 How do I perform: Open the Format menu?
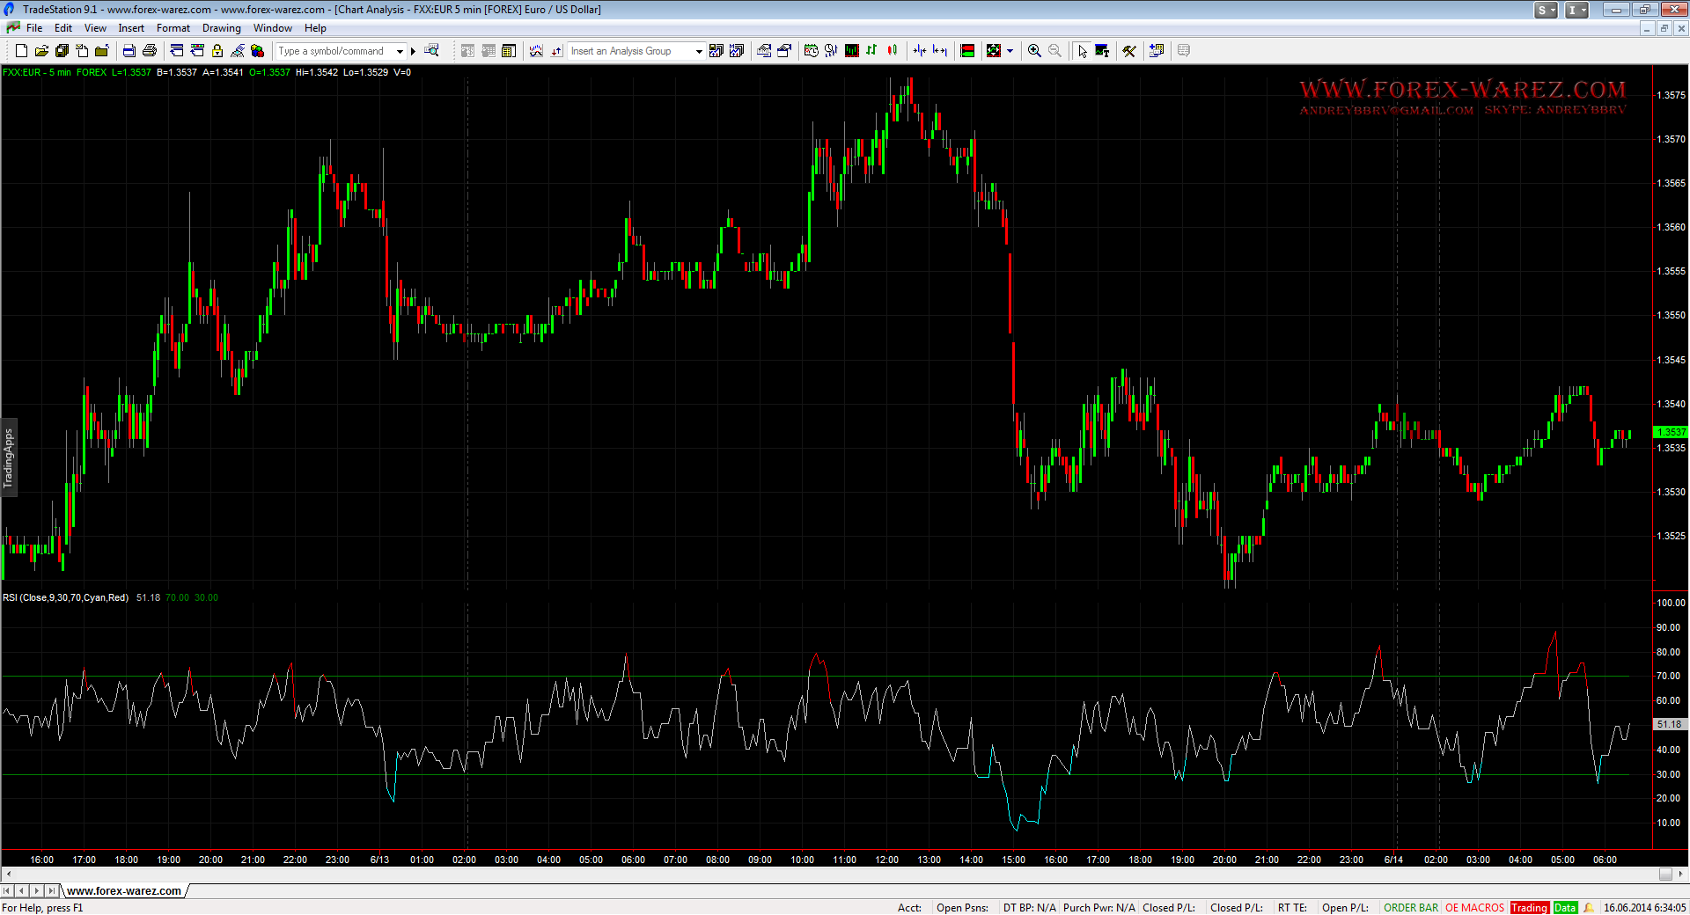click(173, 28)
